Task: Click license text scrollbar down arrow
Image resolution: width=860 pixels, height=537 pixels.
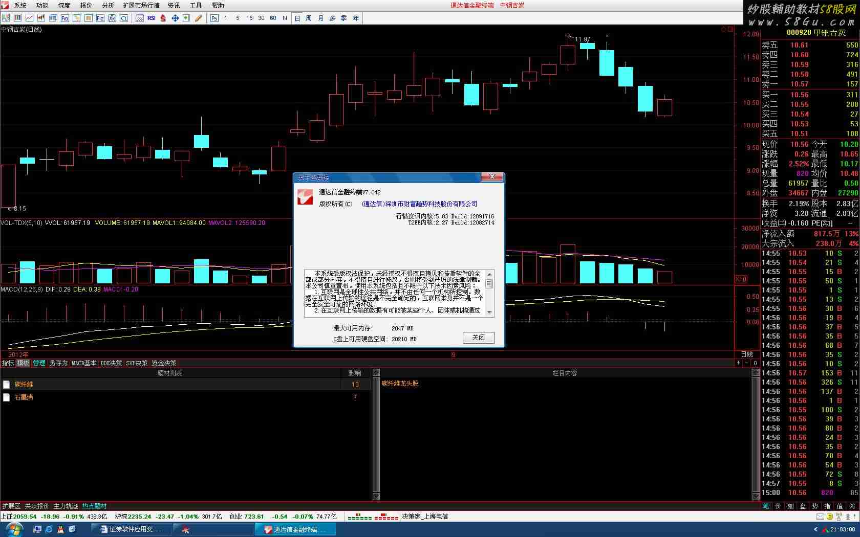Action: (x=489, y=312)
